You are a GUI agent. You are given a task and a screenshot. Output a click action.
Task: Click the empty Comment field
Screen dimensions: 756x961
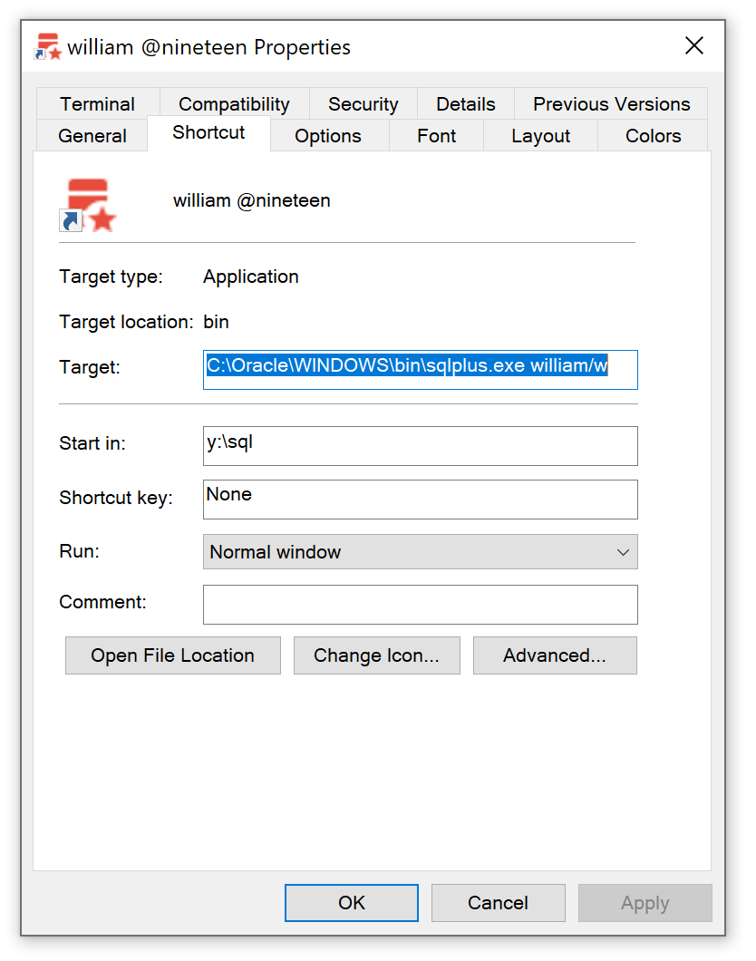[421, 605]
